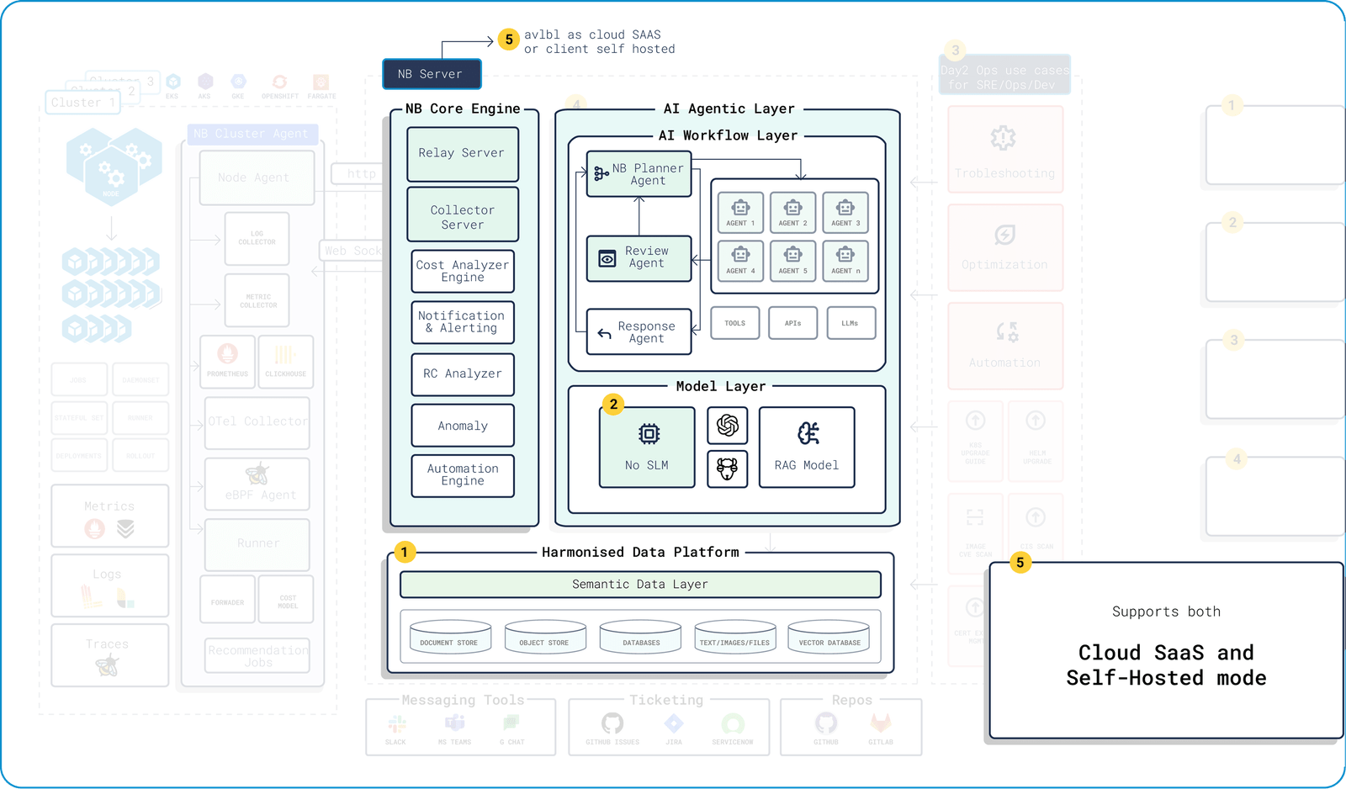Select the RC Analyzer box
Viewport: 1346px width, 789px height.
(463, 374)
